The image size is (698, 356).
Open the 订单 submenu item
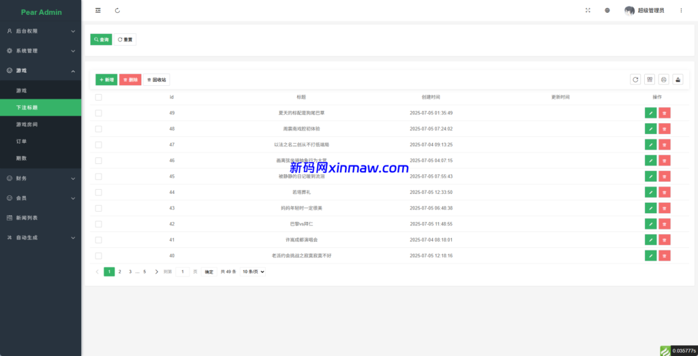40,142
